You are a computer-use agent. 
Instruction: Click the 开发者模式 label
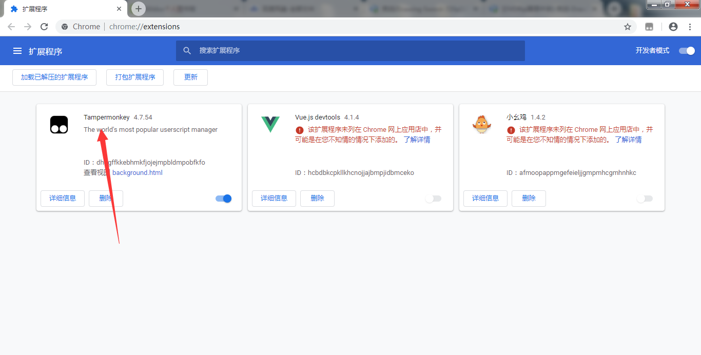tap(652, 51)
